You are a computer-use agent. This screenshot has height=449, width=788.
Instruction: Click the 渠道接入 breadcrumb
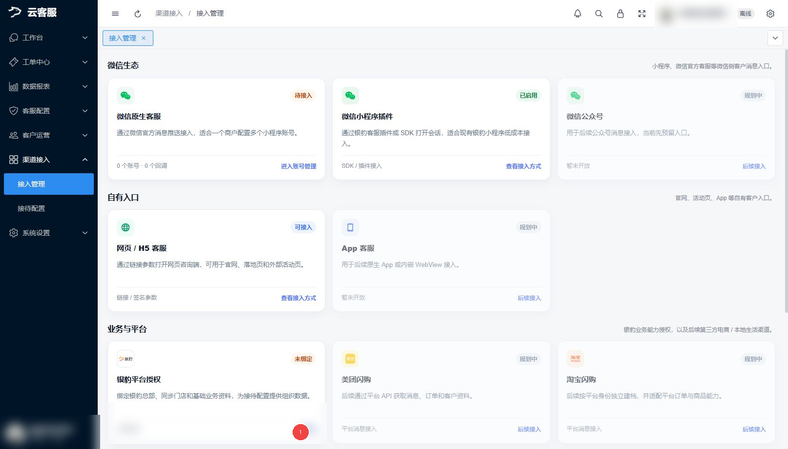(x=169, y=14)
